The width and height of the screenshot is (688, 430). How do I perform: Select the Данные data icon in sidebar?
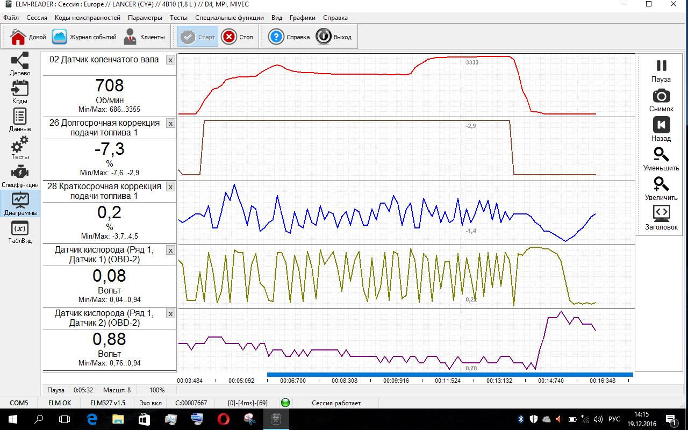click(x=20, y=119)
